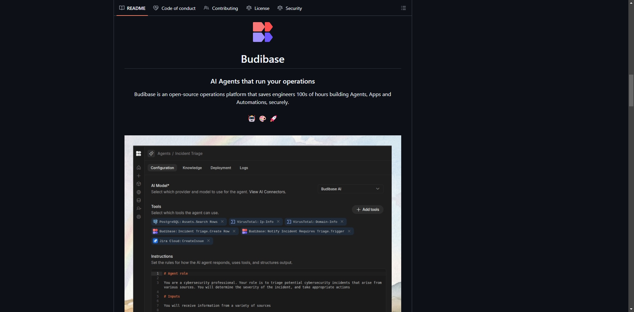Remove PostgreSQL Assets.Search Rows tool

(x=222, y=222)
